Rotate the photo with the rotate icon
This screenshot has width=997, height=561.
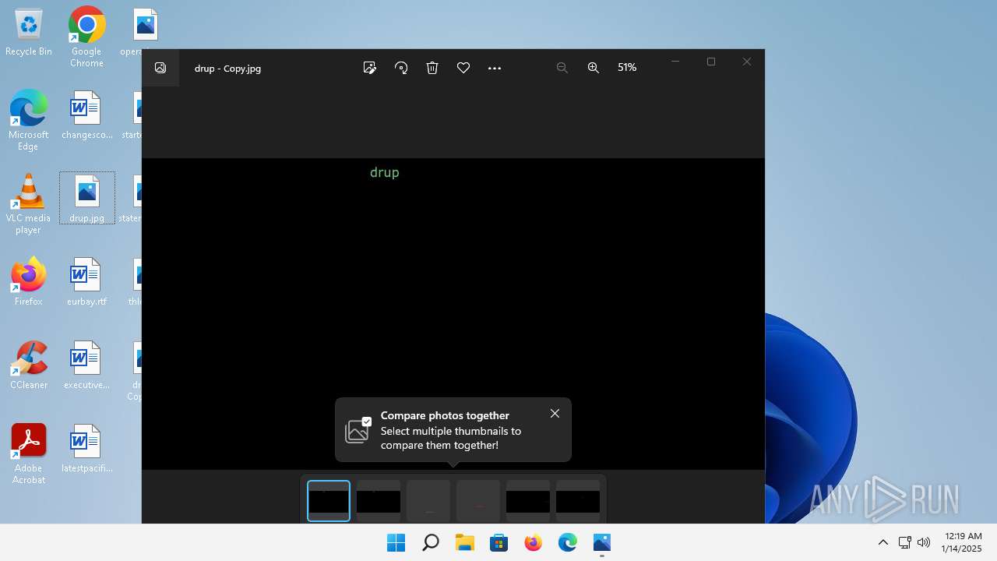[x=401, y=68]
